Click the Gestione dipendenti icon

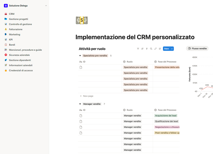6,60
